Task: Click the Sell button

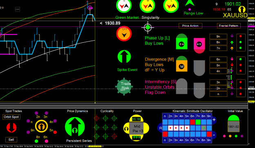Action: pyautogui.click(x=11, y=139)
